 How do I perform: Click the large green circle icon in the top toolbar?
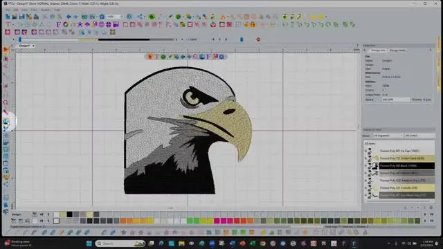(x=152, y=17)
